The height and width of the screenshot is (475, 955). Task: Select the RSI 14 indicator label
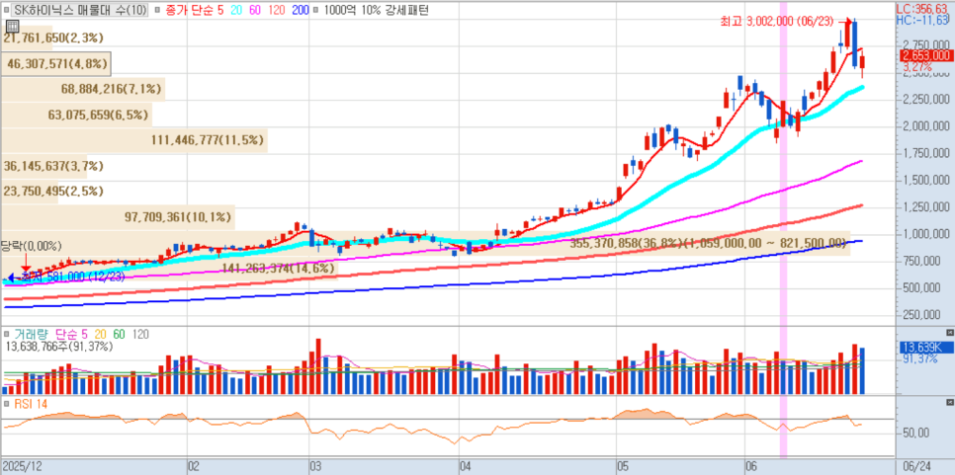31,403
